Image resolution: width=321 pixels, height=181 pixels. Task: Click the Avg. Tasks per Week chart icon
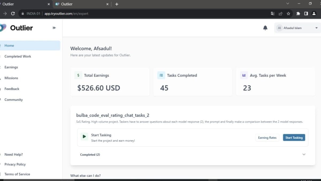[x=244, y=75]
